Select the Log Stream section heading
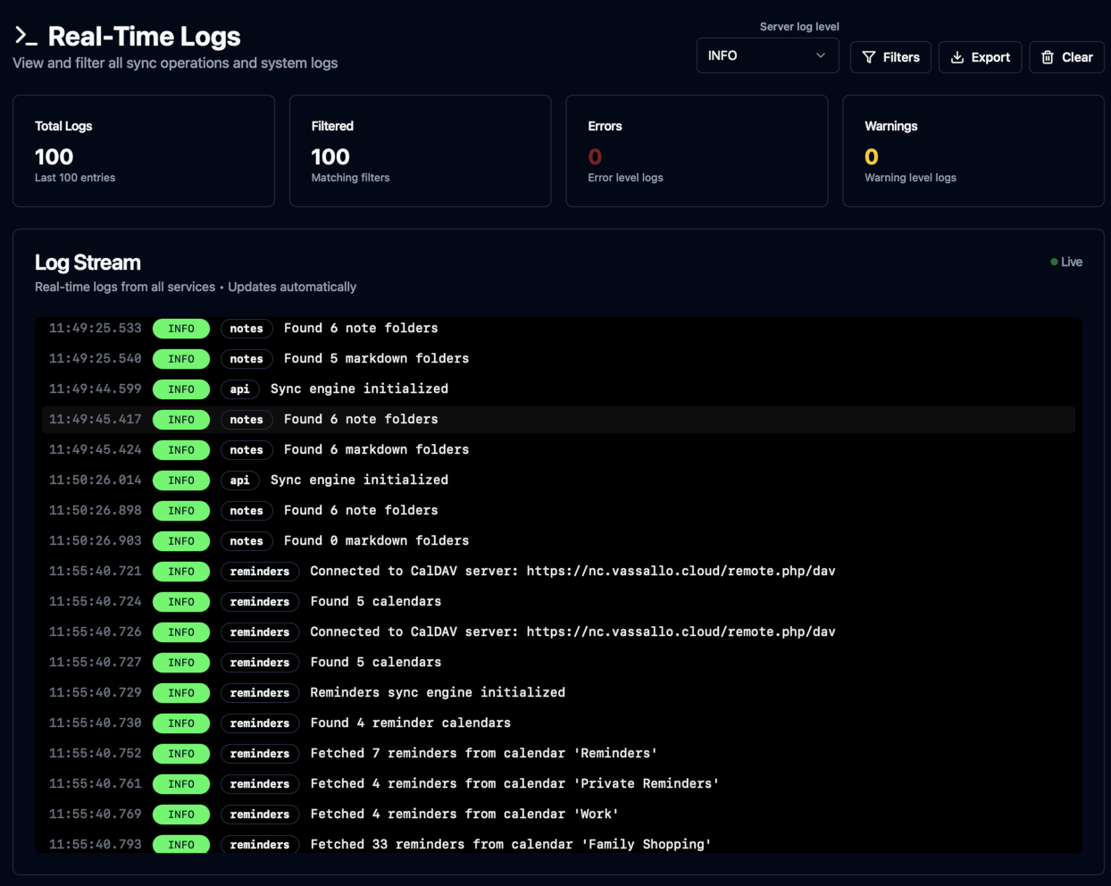Screen dimensions: 1111x886 pos(87,263)
